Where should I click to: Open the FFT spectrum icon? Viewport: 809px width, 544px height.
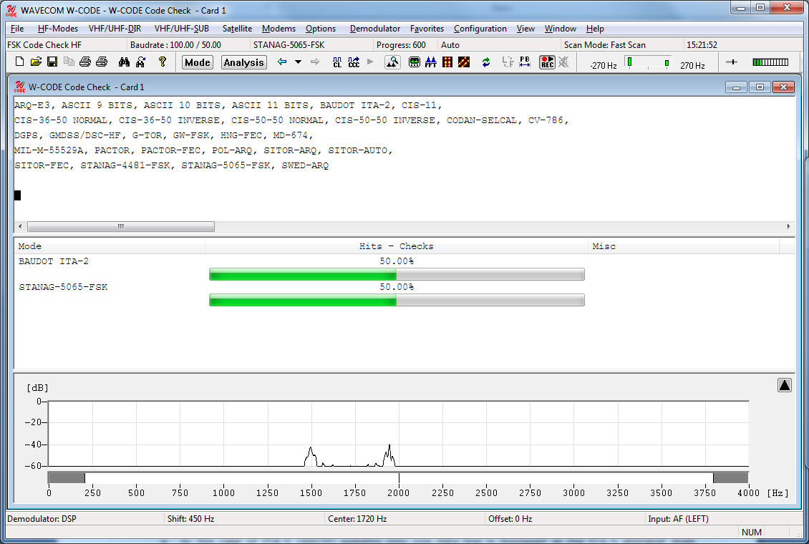[431, 62]
